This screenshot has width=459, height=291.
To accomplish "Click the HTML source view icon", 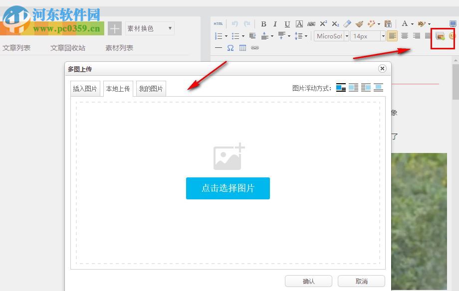I will pos(218,23).
